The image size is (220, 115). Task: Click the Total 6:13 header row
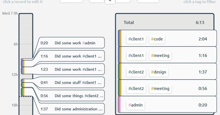(165, 22)
